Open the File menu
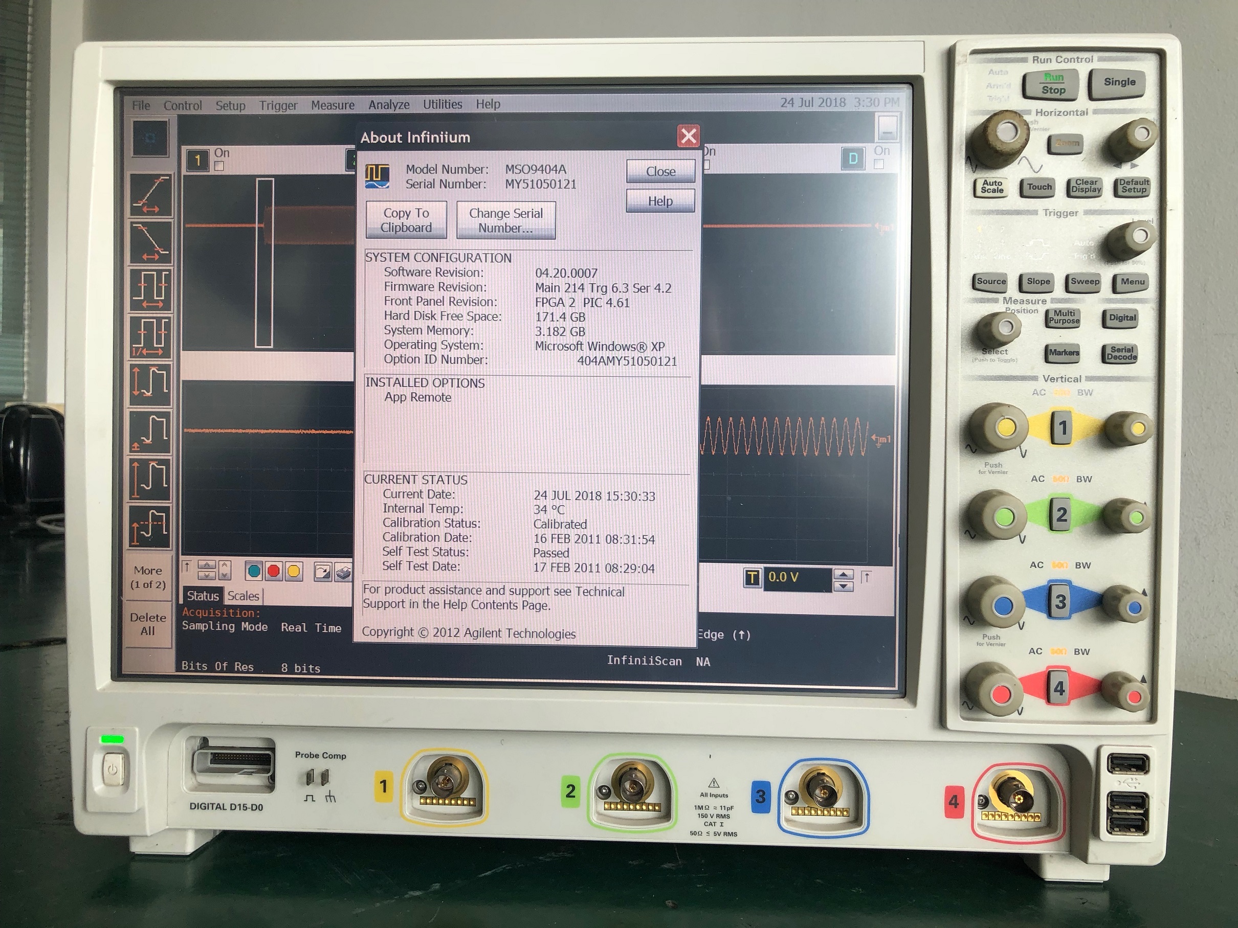 141,105
